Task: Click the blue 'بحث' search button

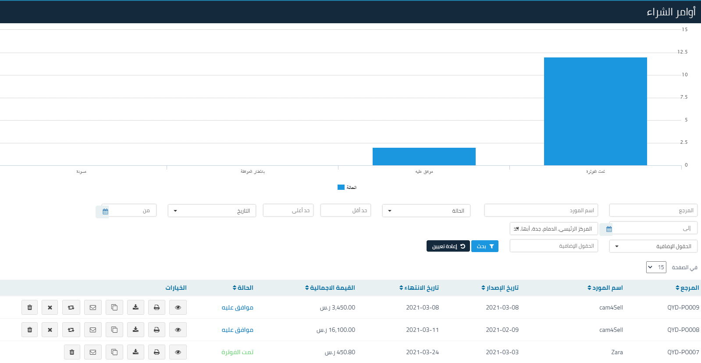Action: pyautogui.click(x=484, y=246)
